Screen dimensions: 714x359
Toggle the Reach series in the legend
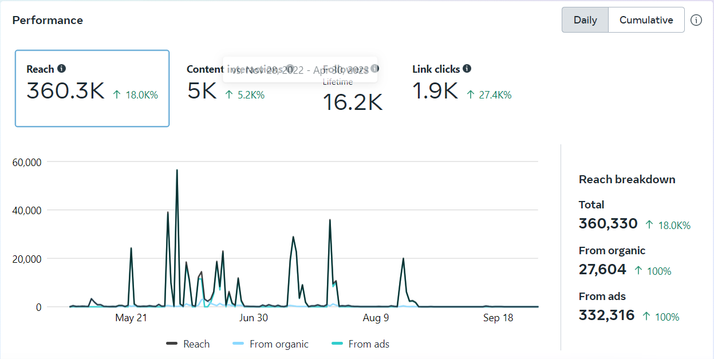[x=188, y=344]
